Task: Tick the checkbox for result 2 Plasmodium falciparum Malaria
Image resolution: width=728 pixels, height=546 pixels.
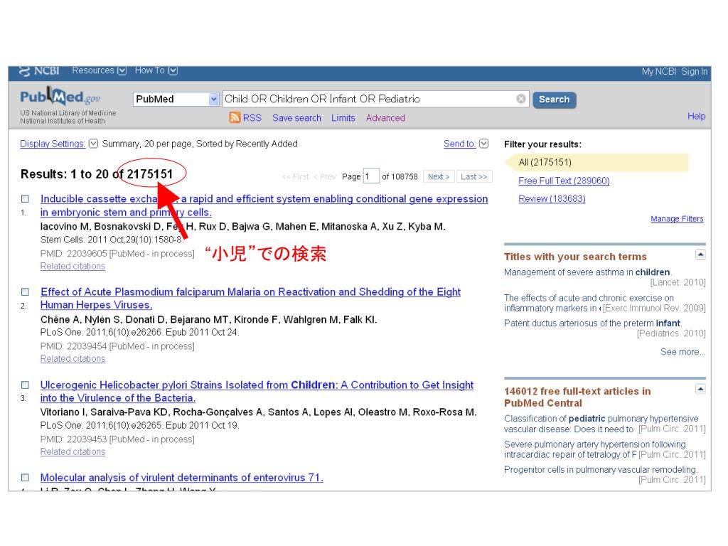Action: point(25,291)
